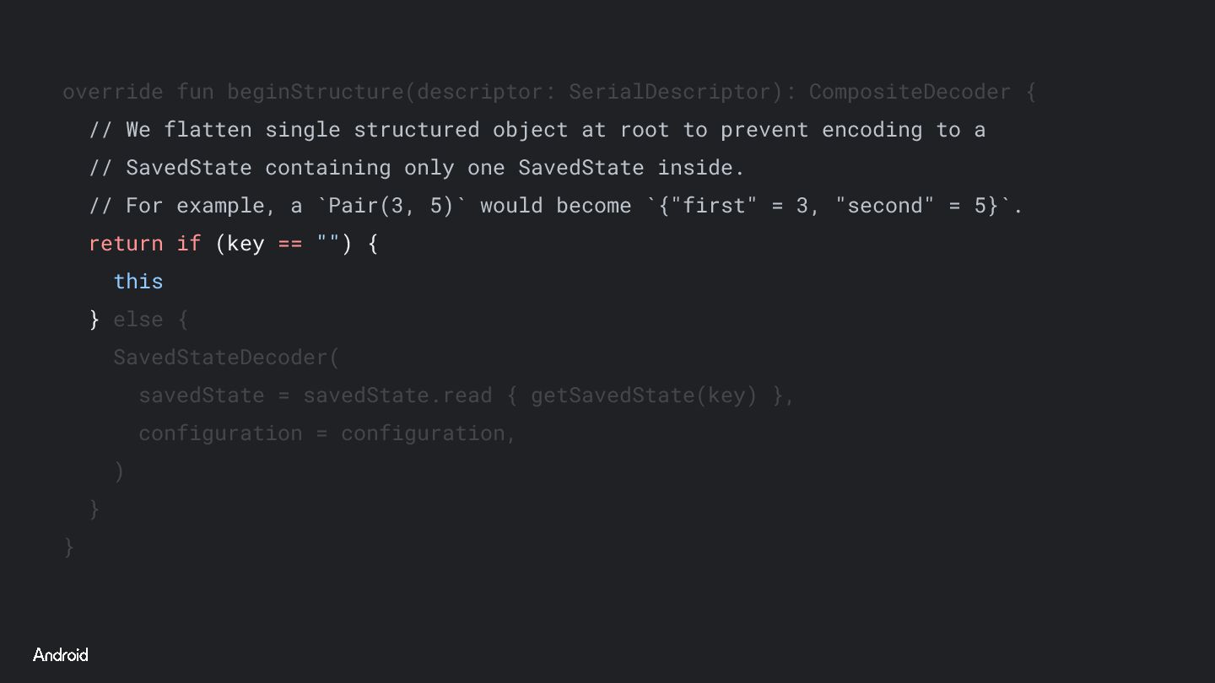Viewport: 1215px width, 683px height.
Task: Click the 'CompositeDecoder' return type
Action: coord(910,92)
